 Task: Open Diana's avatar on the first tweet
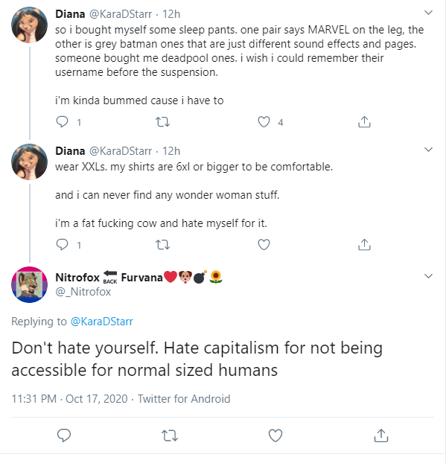coord(29,25)
